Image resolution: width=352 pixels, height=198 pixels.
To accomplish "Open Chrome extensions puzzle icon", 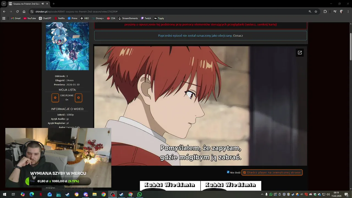I will pyautogui.click(x=325, y=12).
